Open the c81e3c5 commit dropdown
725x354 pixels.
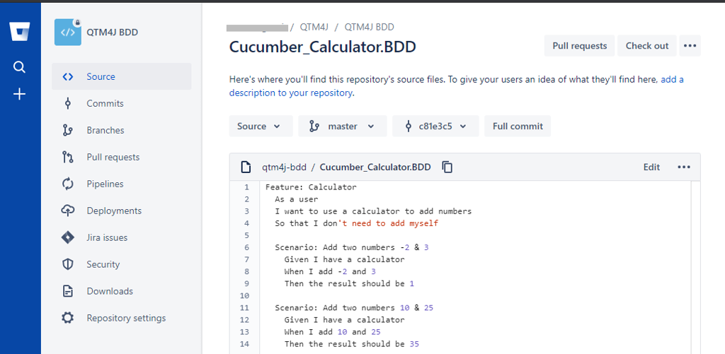pos(435,126)
